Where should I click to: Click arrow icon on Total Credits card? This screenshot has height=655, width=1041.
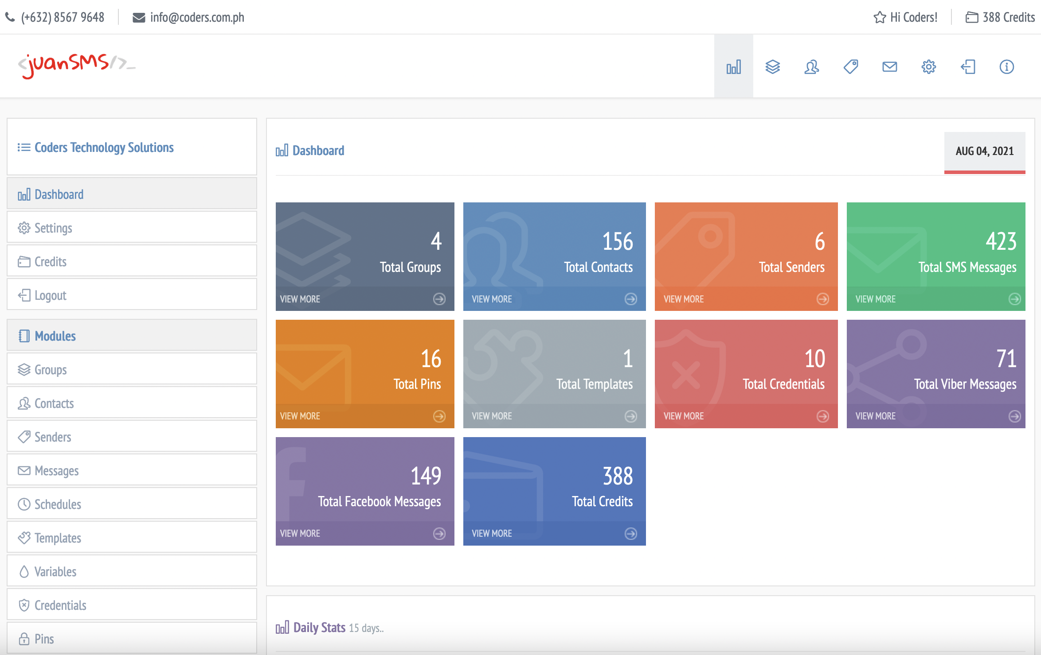631,534
